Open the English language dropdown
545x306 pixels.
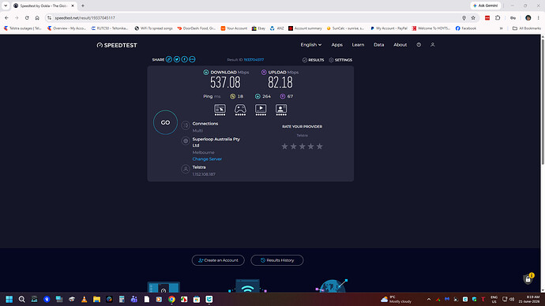coord(310,45)
